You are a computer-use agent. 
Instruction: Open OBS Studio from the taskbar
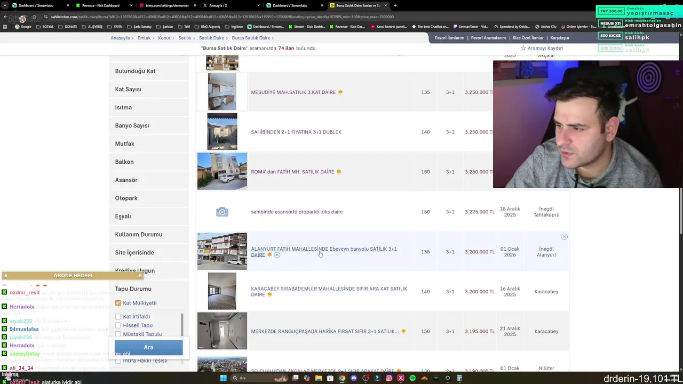[x=366, y=378]
